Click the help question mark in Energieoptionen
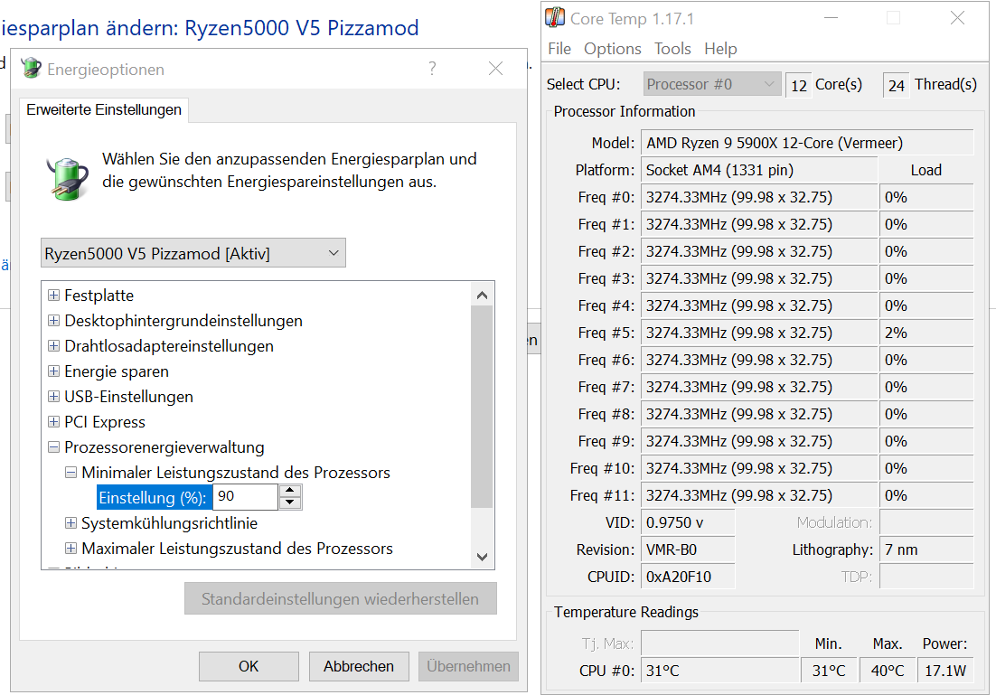This screenshot has width=996, height=695. coord(432,69)
